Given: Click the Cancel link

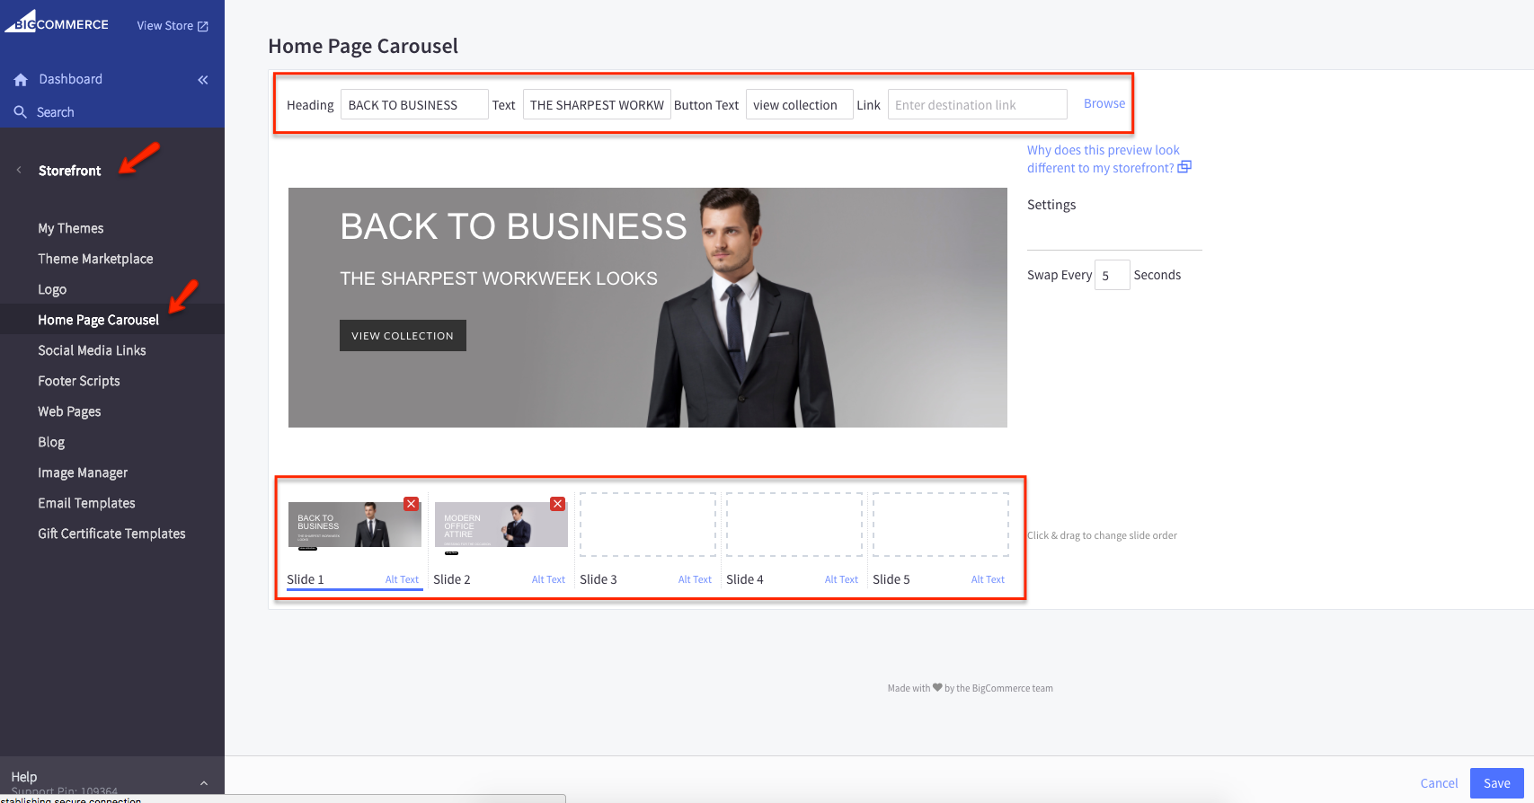Looking at the screenshot, I should (1439, 783).
